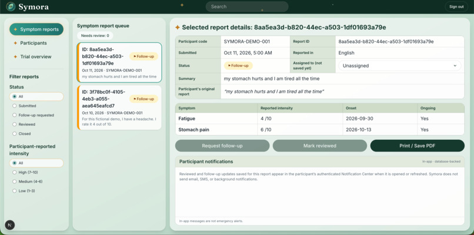This screenshot has height=235, width=474.
Task: Click the Request follow-up button
Action: 222,146
